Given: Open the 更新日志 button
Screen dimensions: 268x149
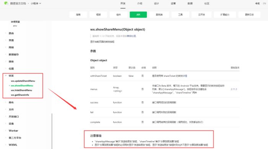Looking at the screenshot, I should [x=249, y=15].
